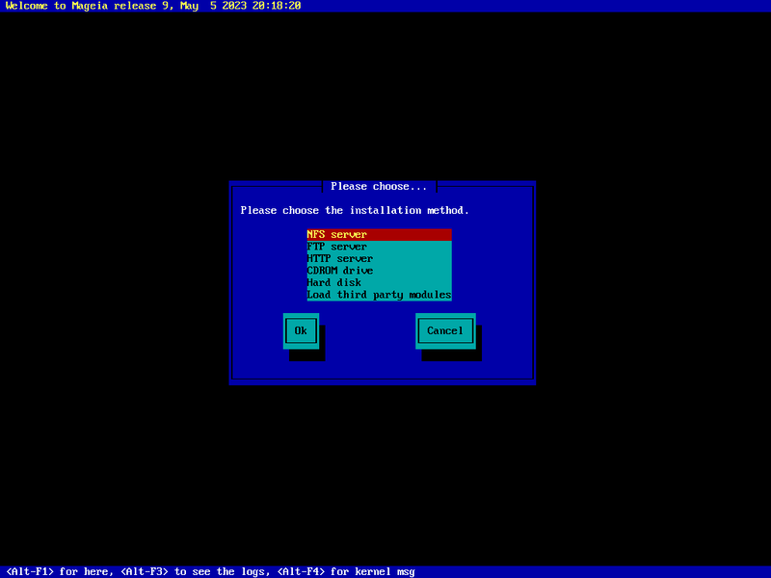Click the 'Please choose...' dialog title
The height and width of the screenshot is (578, 771).
pos(379,186)
